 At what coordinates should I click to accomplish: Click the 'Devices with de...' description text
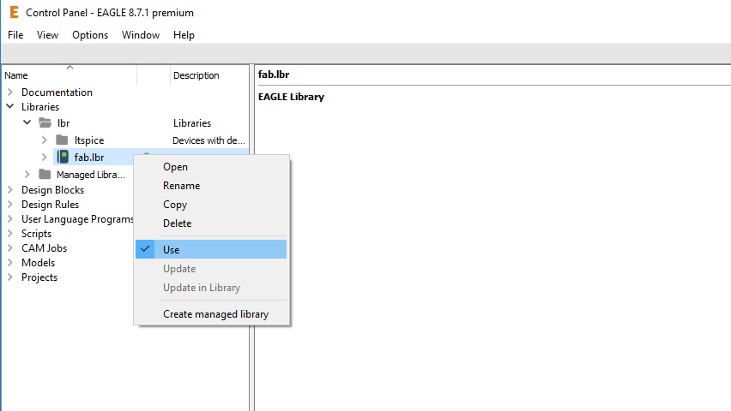[208, 140]
